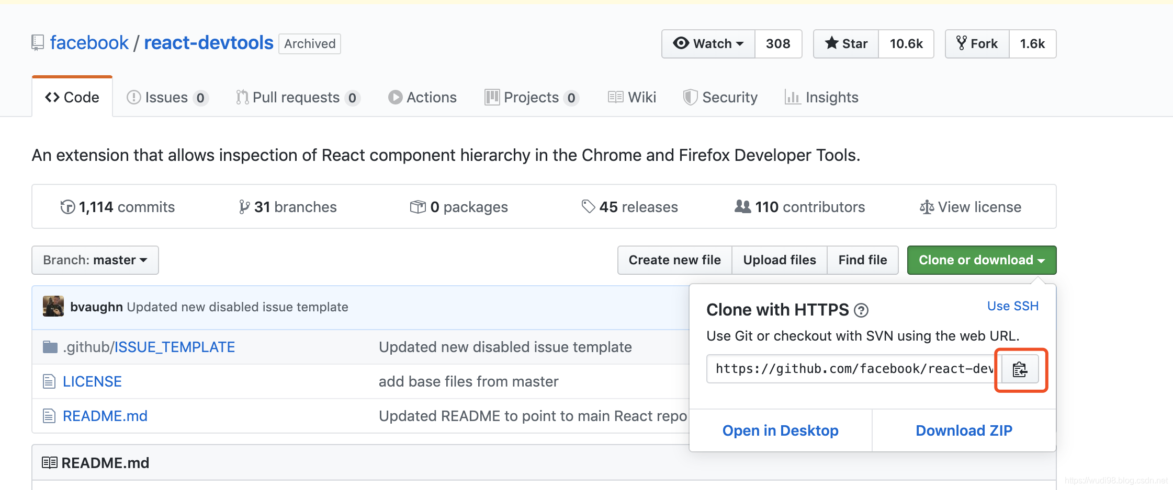Click Create new file button
This screenshot has width=1173, height=490.
tap(674, 260)
